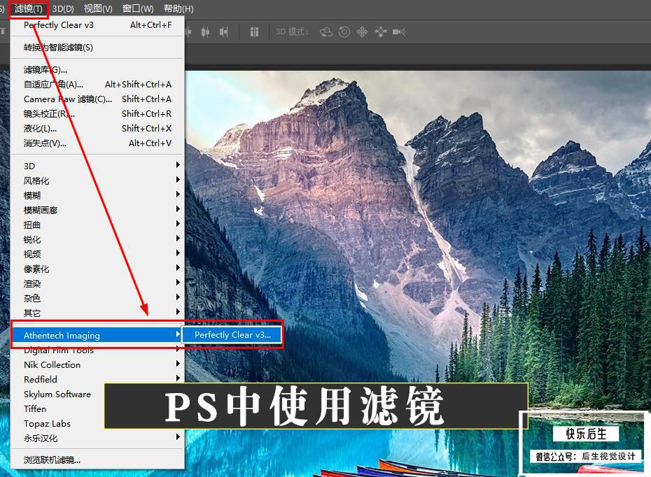
Task: Select 自适应广角(A) filter
Action: pos(97,84)
